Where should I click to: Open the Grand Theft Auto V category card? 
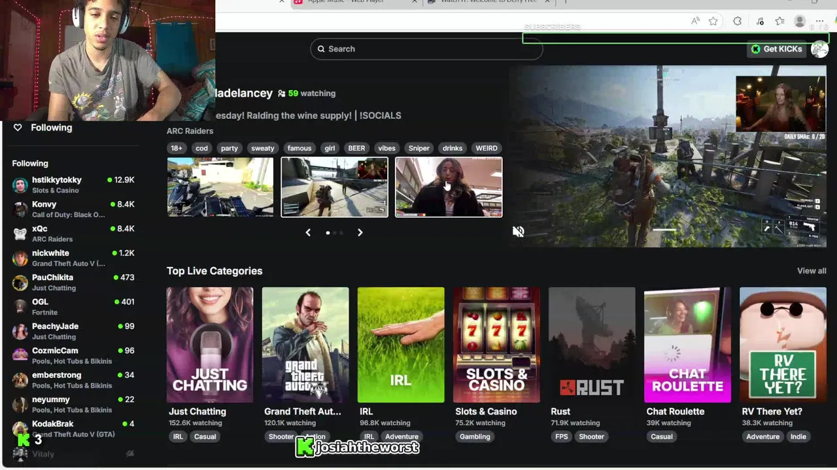tap(305, 345)
